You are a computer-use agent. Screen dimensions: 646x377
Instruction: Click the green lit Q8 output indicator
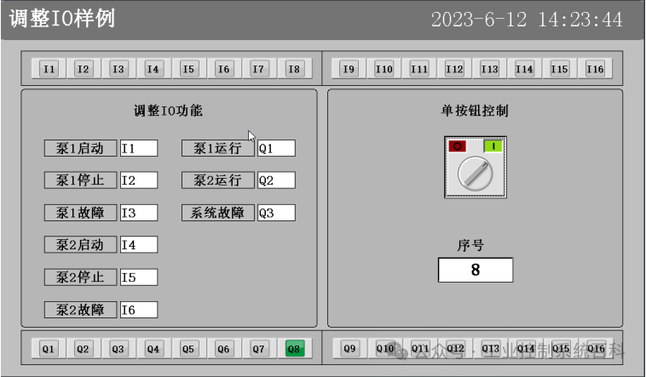[x=294, y=349]
